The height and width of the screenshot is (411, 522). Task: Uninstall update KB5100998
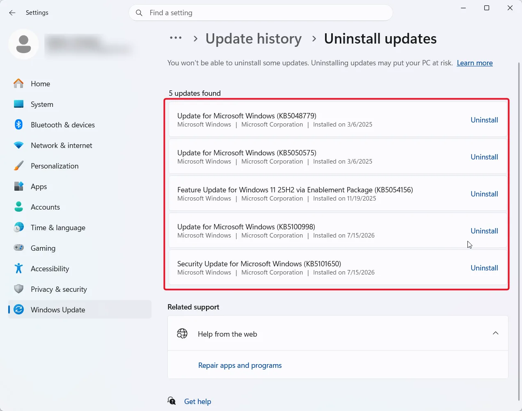[x=484, y=231]
